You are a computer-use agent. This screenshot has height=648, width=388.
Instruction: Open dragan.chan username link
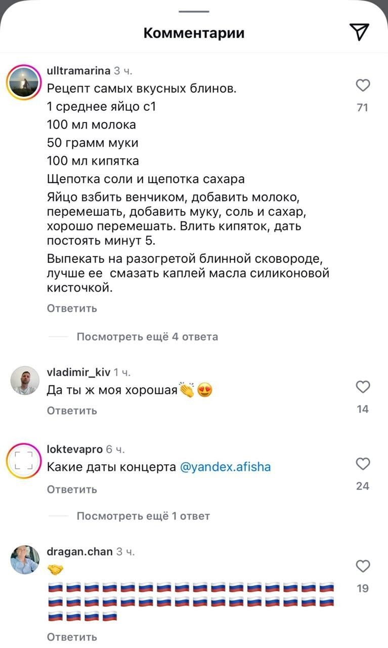point(79,551)
